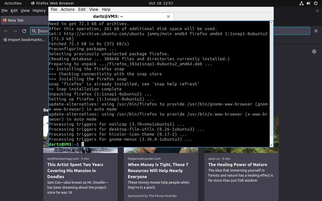Open terminal View menu
Viewport: 322px width, 201px height.
(x=94, y=9)
